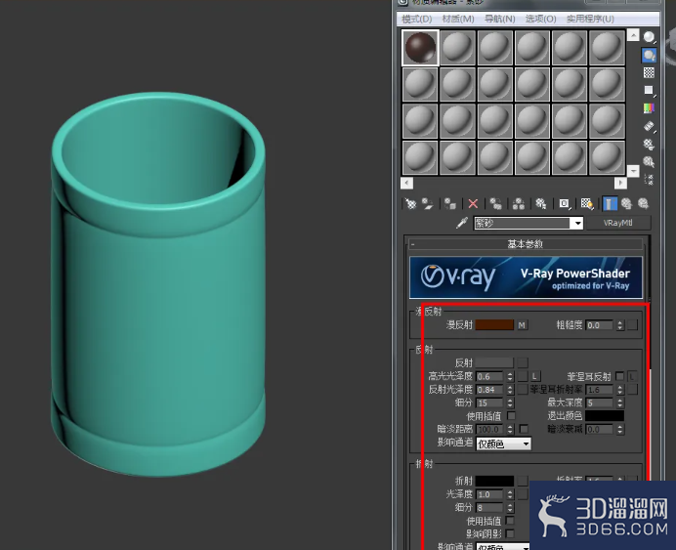Click 反射光泽度 value field 0.84
The width and height of the screenshot is (676, 550).
point(489,390)
